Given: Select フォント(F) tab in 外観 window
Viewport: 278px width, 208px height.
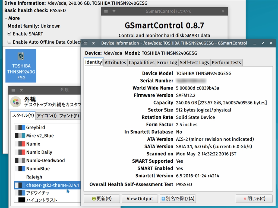Looking at the screenshot, I should 69,116.
